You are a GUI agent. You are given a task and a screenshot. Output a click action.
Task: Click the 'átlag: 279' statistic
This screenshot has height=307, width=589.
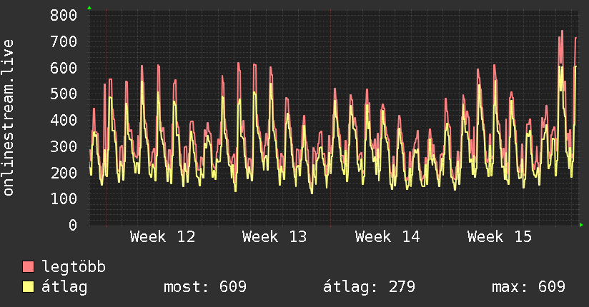pos(370,287)
